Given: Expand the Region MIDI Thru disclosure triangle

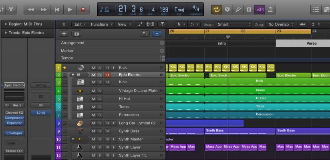Looking at the screenshot, I should point(6,24).
